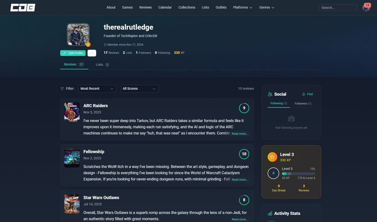The image size is (377, 222).
Task: Open the user avatar with notification badge
Action: pyautogui.click(x=366, y=8)
